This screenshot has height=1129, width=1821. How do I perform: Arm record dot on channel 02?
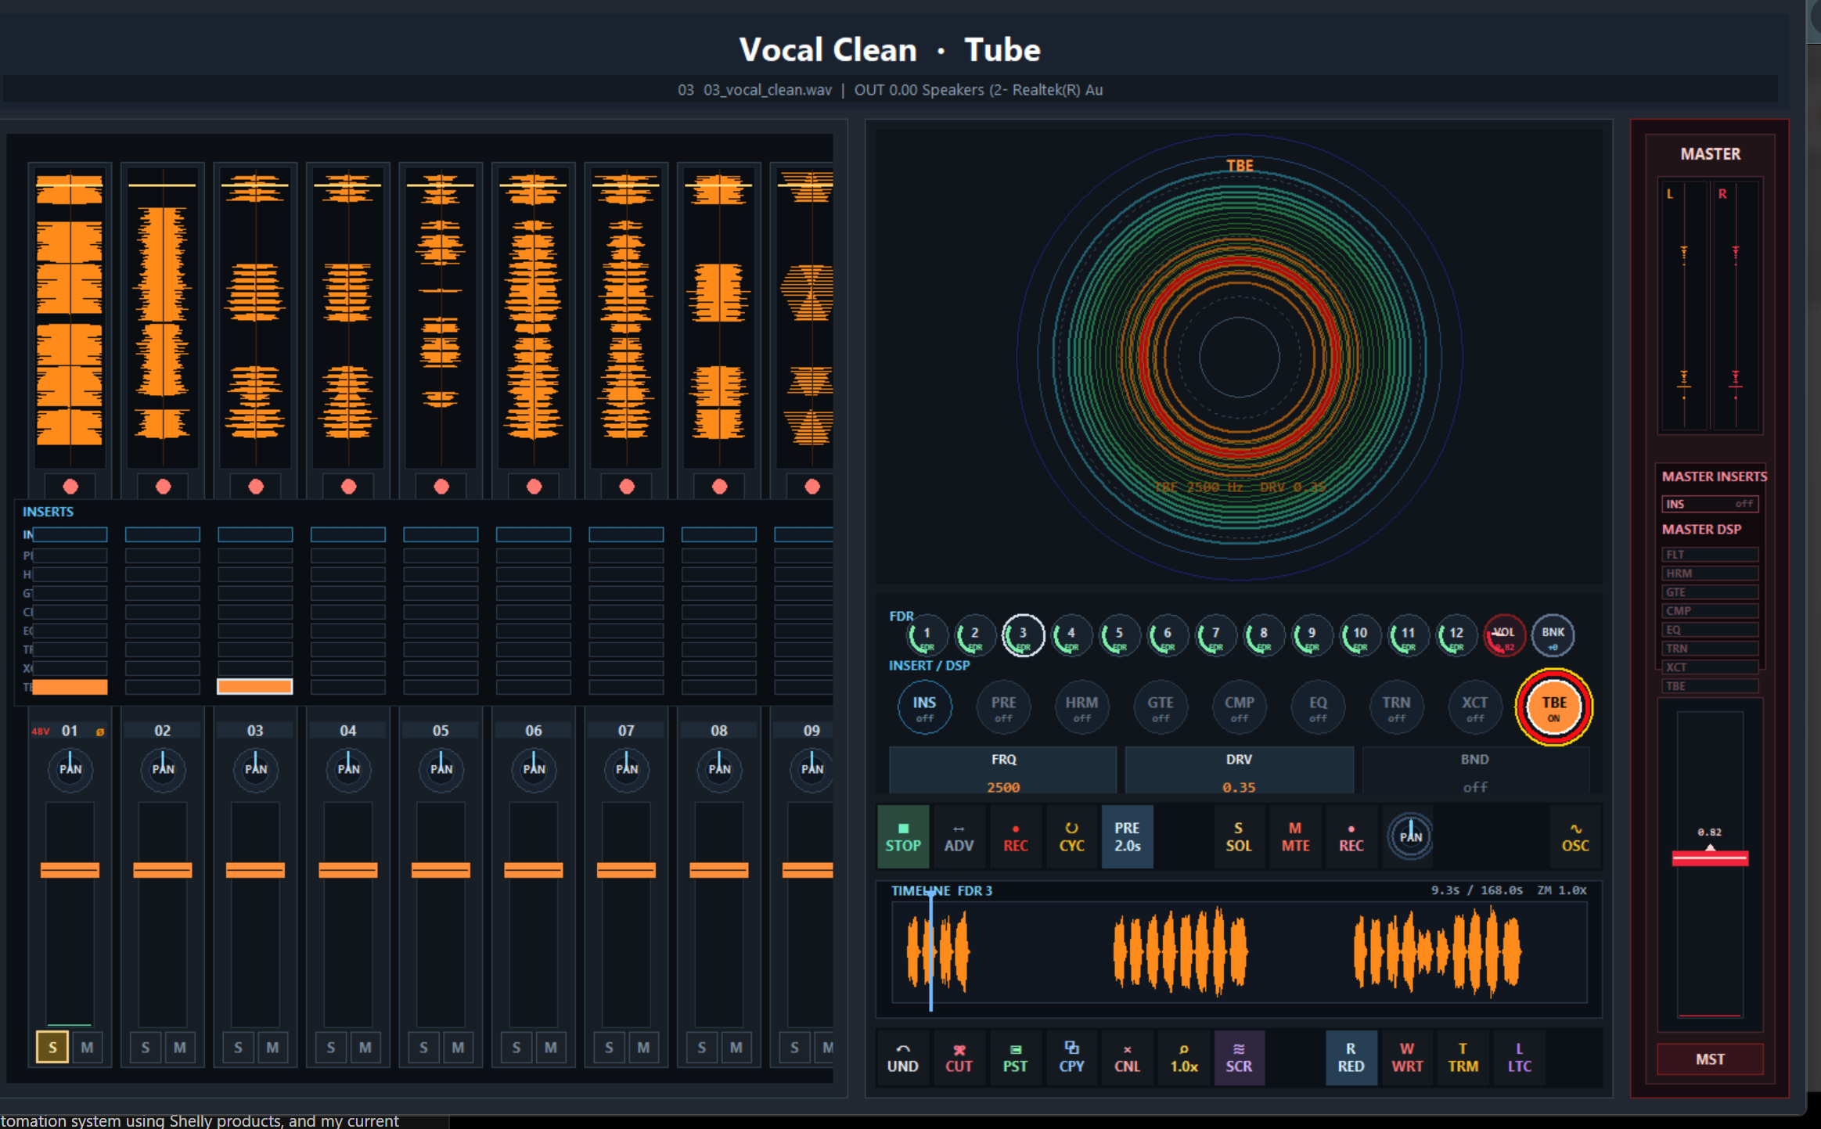click(x=163, y=487)
